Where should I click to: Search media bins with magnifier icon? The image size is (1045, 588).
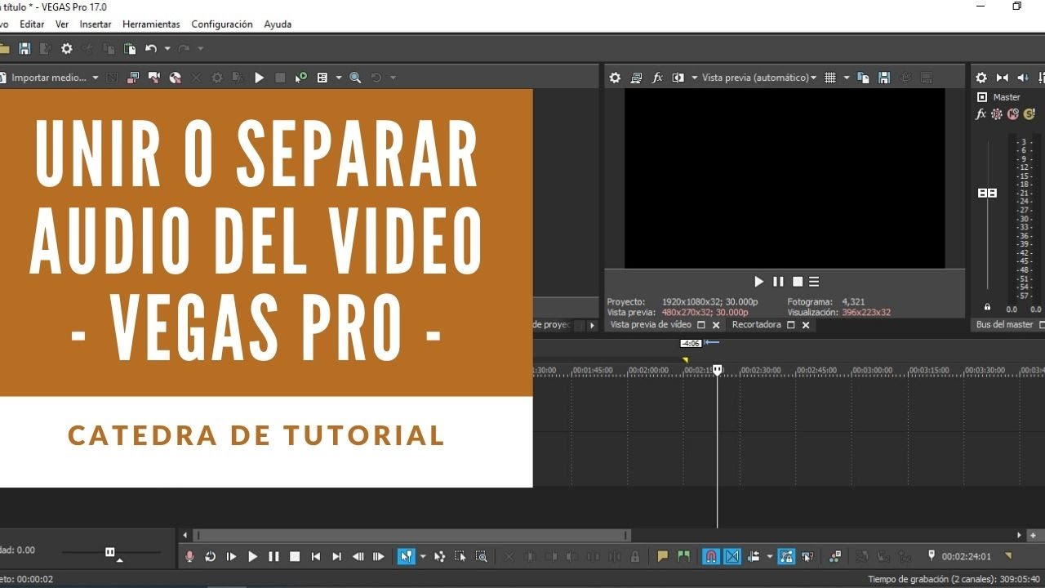pyautogui.click(x=355, y=78)
